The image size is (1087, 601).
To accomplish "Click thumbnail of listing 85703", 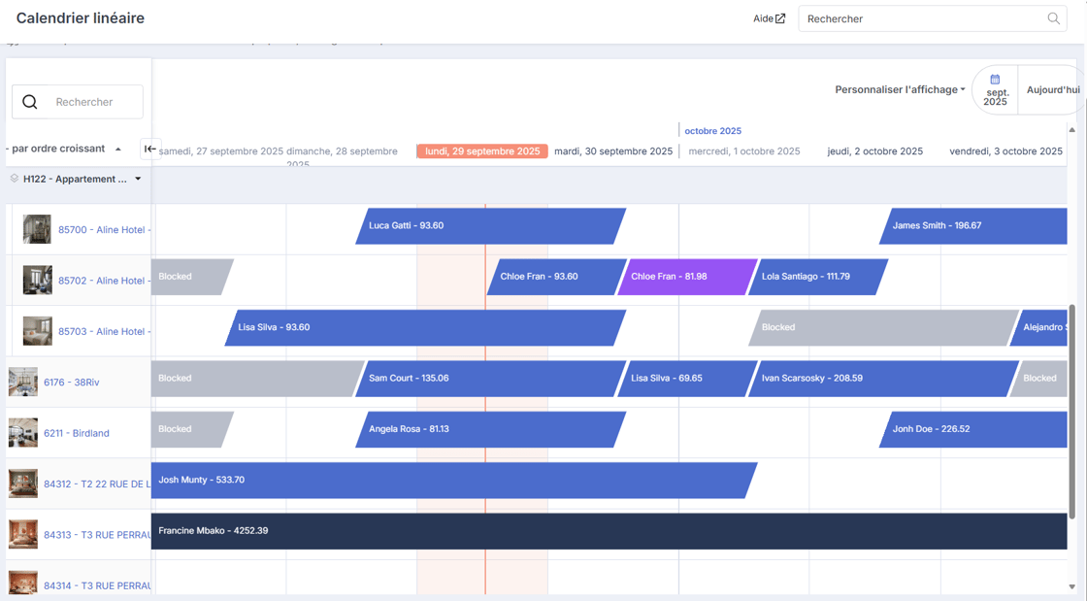I will tap(37, 331).
